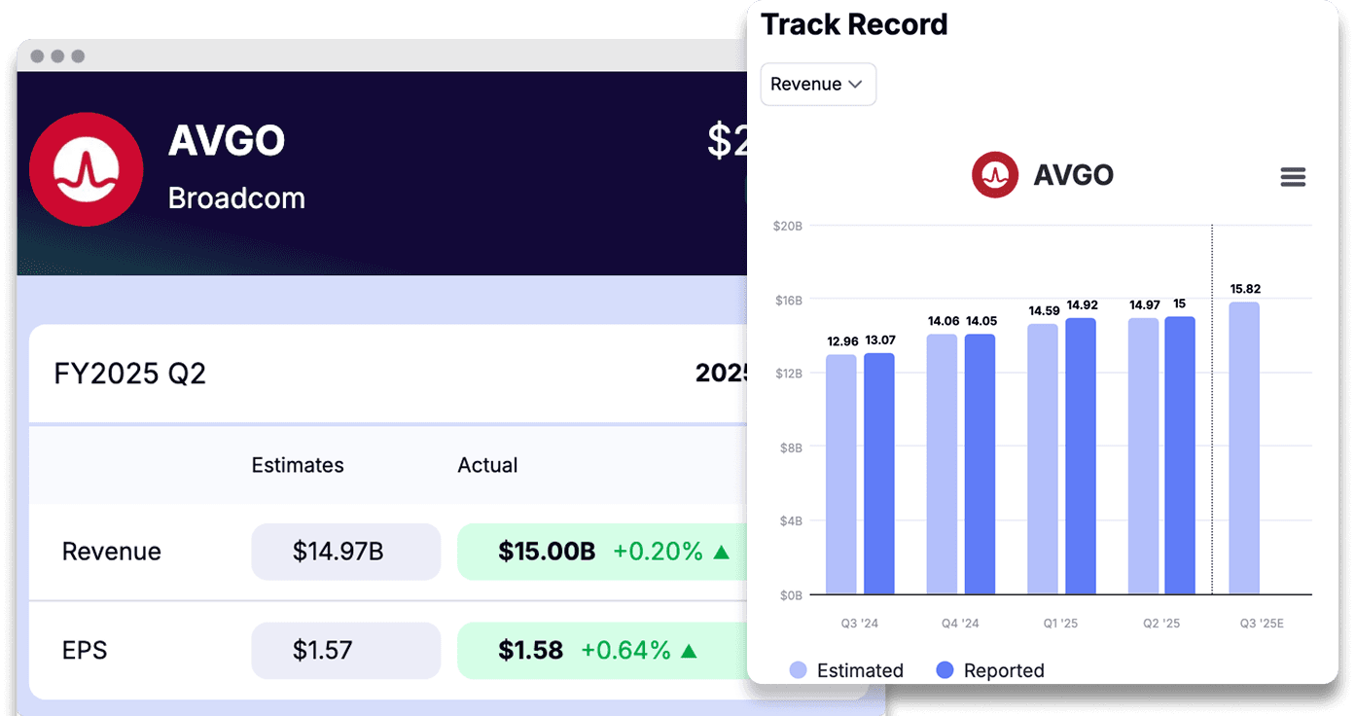Click the Q3 '24 axis label
The image size is (1355, 716).
point(860,623)
